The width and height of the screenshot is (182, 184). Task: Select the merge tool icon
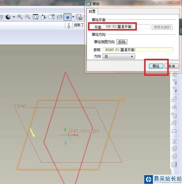(174, 149)
